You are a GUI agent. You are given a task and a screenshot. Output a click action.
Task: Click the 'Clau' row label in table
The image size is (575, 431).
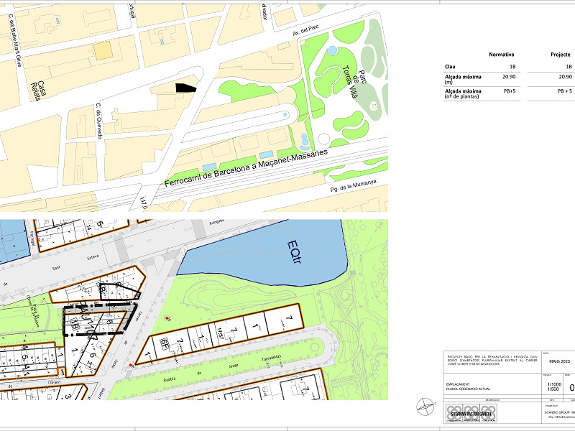[x=450, y=67]
